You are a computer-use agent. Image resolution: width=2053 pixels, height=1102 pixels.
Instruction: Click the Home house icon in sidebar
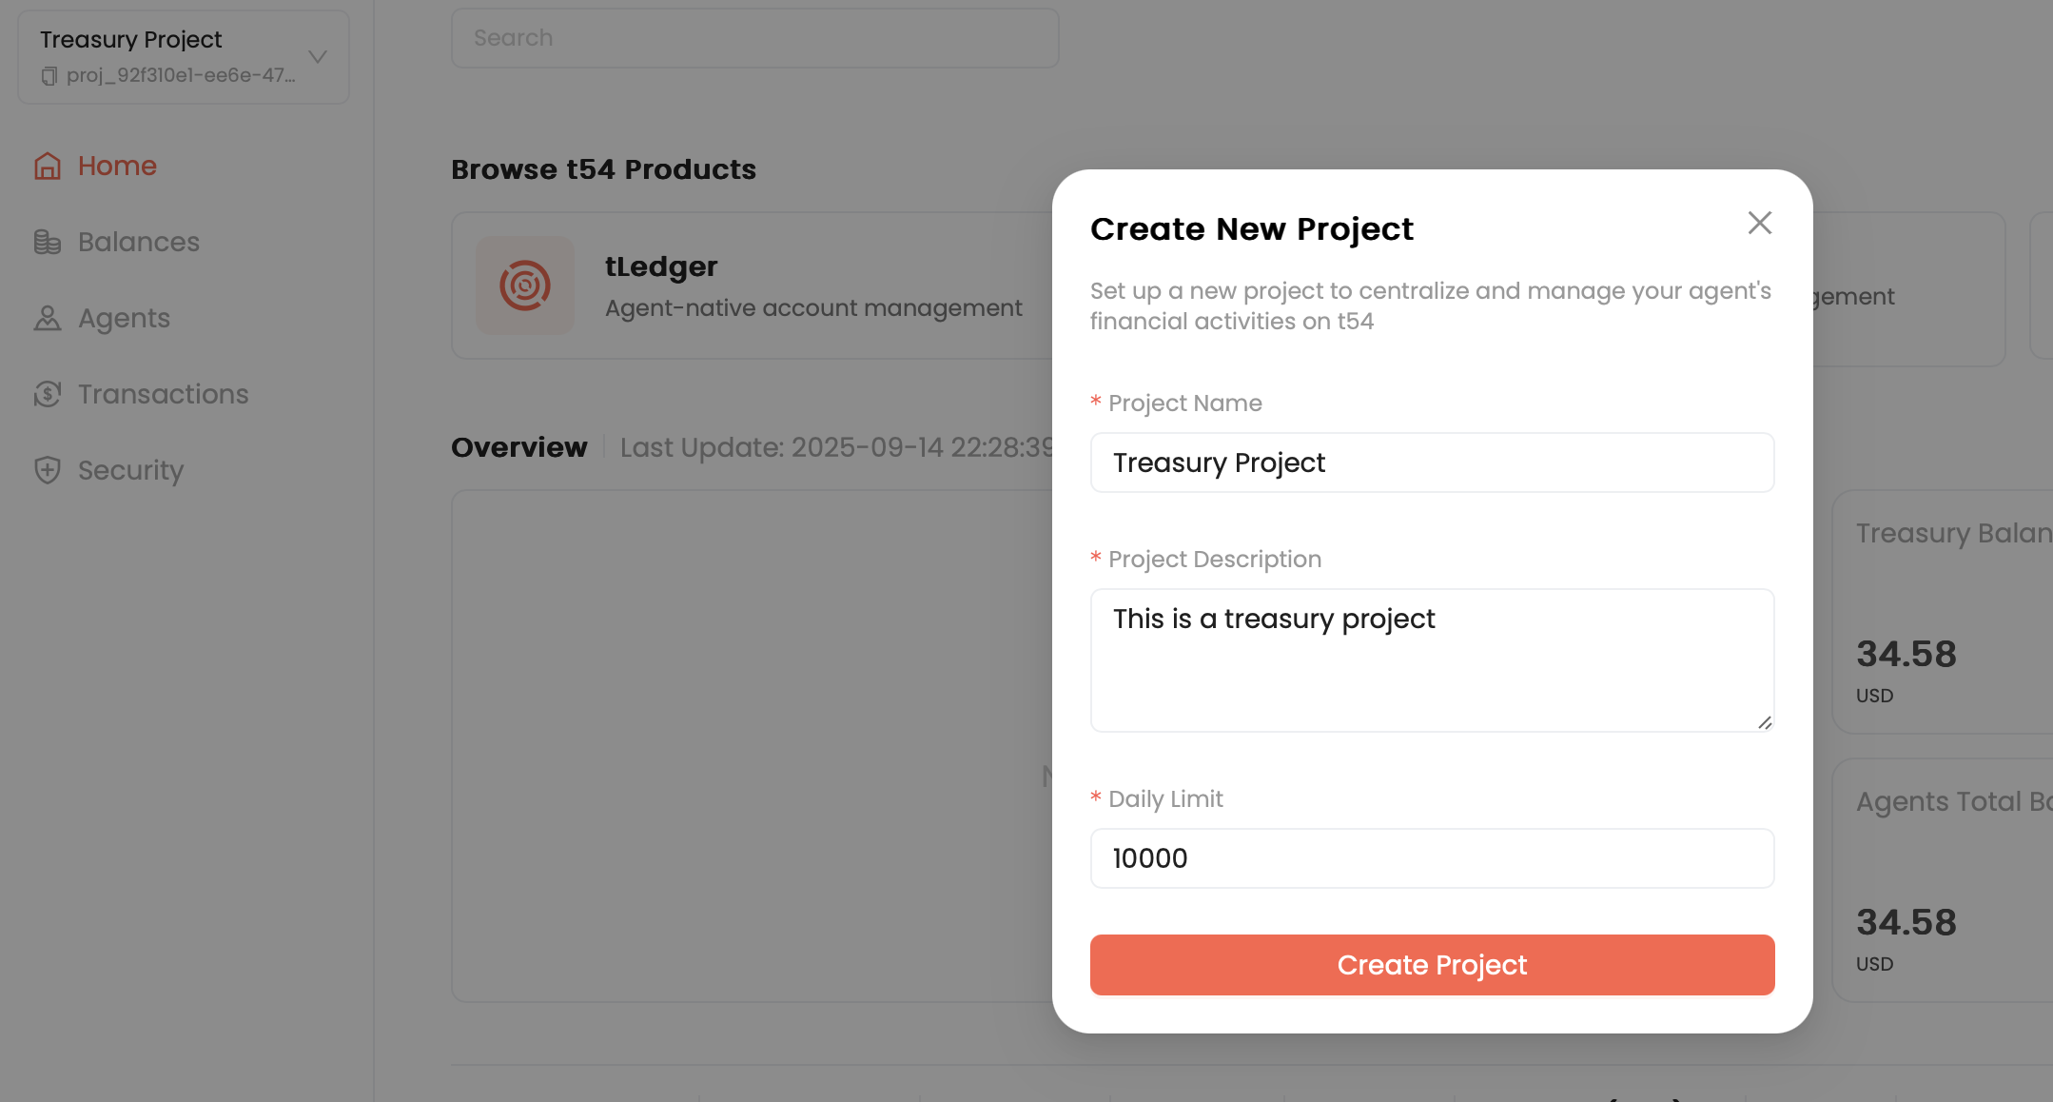point(48,166)
